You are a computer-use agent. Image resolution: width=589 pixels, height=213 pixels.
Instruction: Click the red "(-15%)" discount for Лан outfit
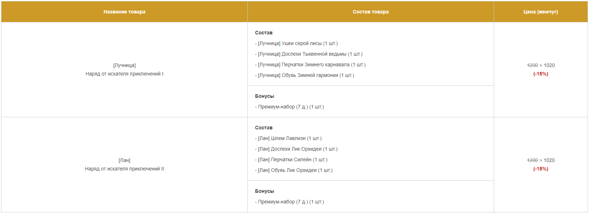pos(540,169)
